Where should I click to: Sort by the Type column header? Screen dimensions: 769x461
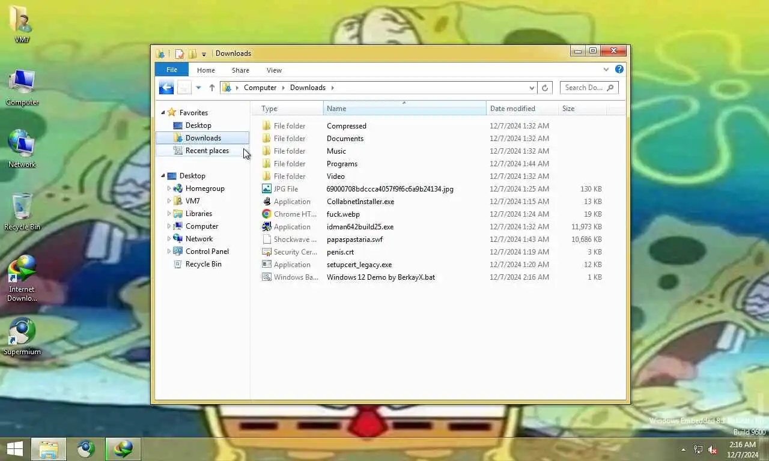click(287, 109)
